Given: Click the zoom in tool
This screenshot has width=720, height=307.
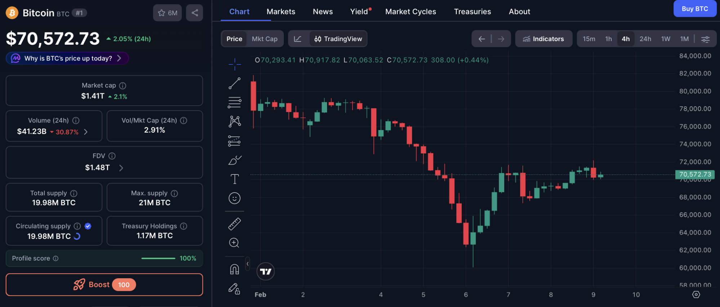Looking at the screenshot, I should (x=234, y=243).
